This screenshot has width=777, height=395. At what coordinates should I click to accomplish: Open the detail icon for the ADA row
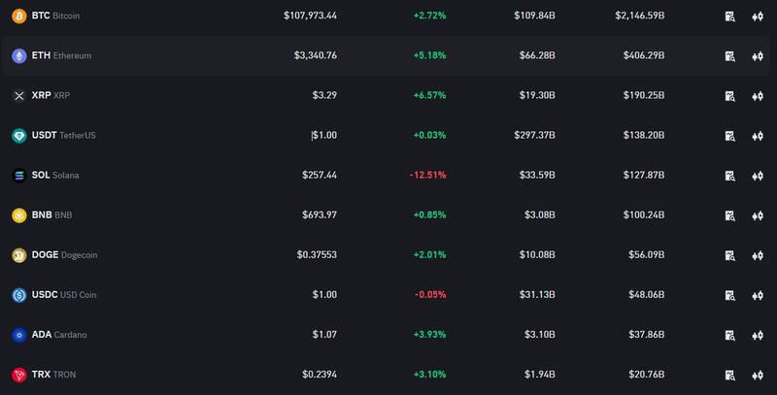[x=729, y=335]
